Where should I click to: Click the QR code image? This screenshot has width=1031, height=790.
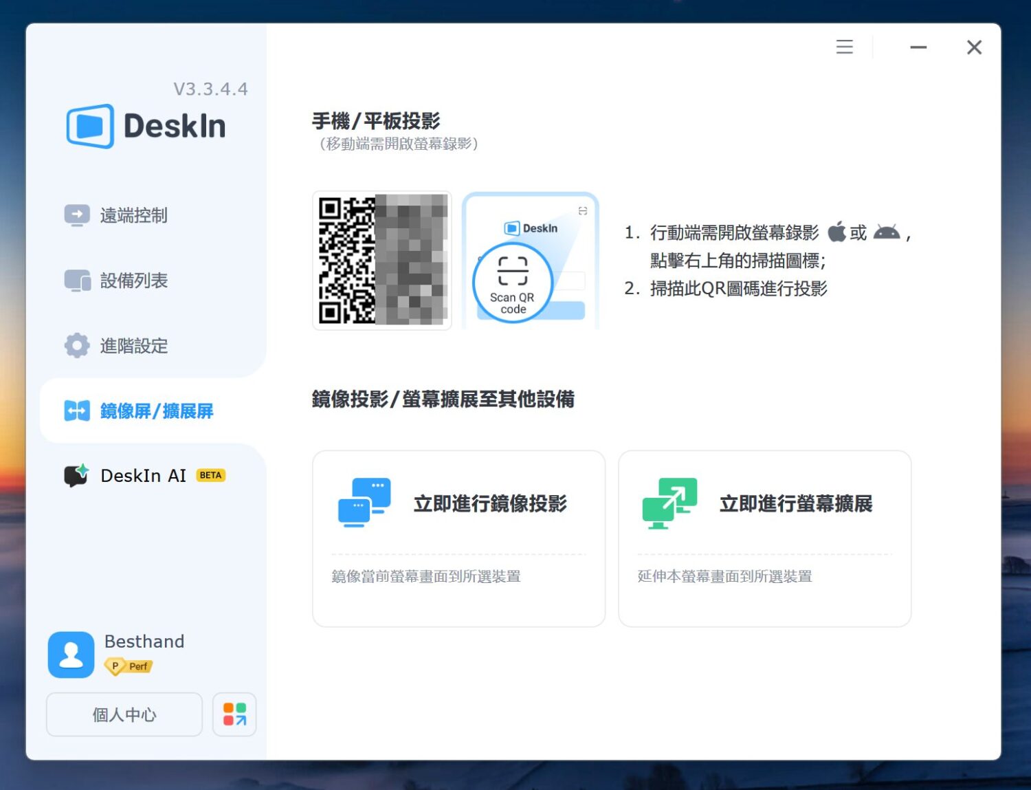tap(382, 261)
